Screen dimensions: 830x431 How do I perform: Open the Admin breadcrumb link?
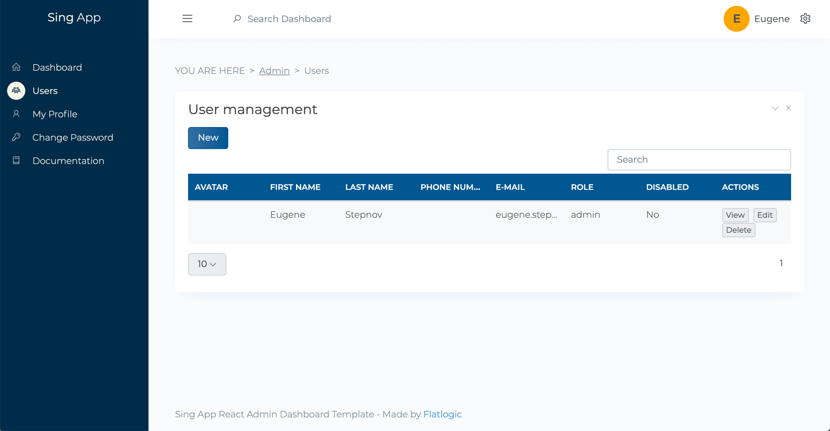click(274, 71)
